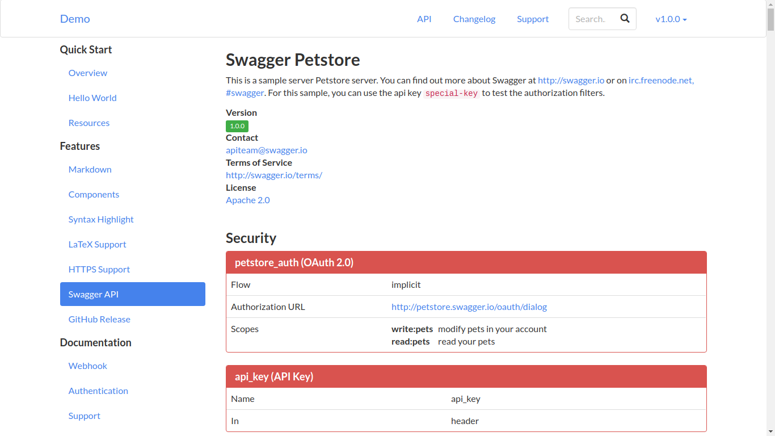The height and width of the screenshot is (436, 775).
Task: Go to Changelog in navbar
Action: (x=474, y=19)
